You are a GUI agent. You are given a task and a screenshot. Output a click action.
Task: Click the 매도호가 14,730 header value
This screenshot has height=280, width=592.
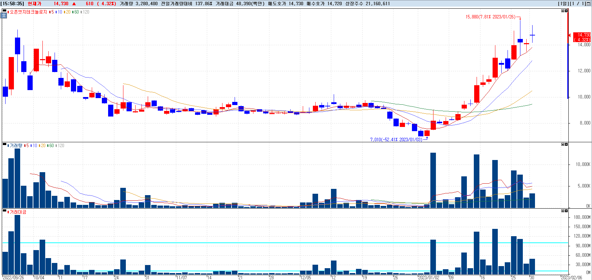(286, 3)
